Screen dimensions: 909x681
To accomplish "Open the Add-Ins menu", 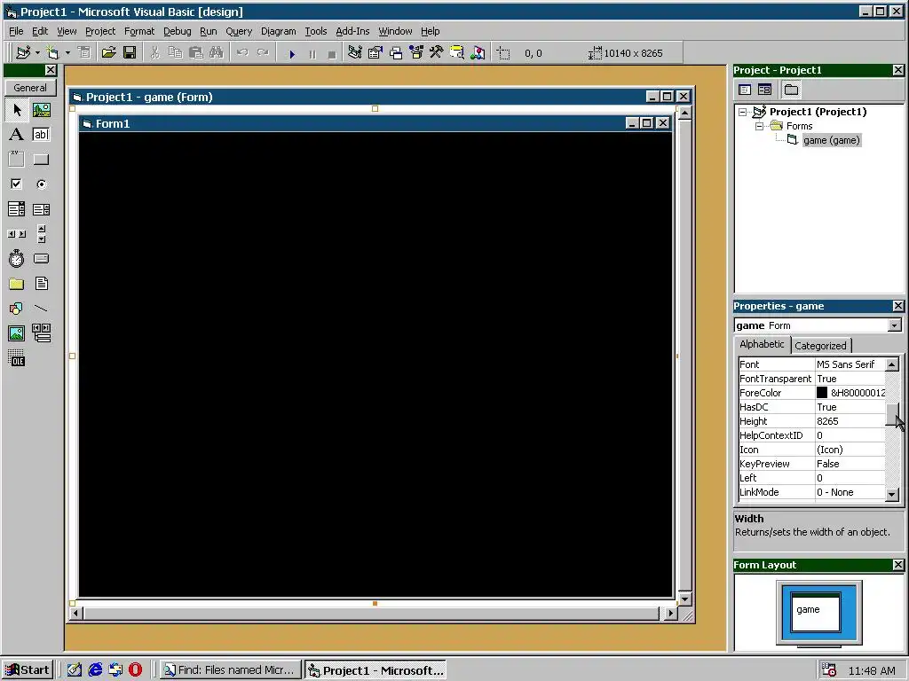I will 352,31.
